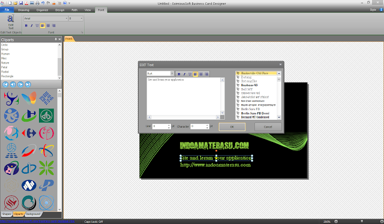Click the Save icon in the quick access toolbar
Screen dimensions: 384x224
point(21,3)
